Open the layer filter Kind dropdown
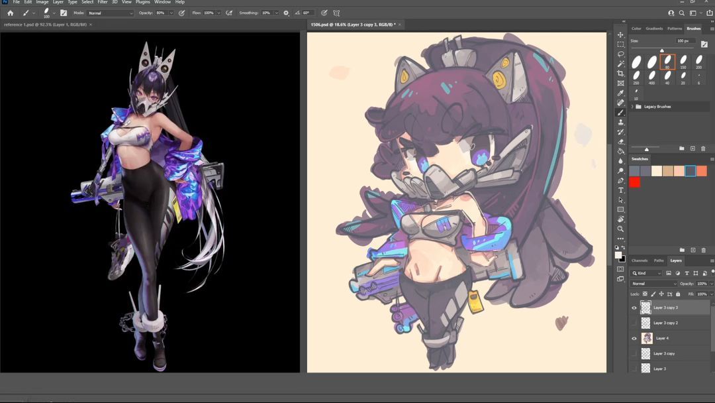Screen dimensions: 715x403 point(647,273)
